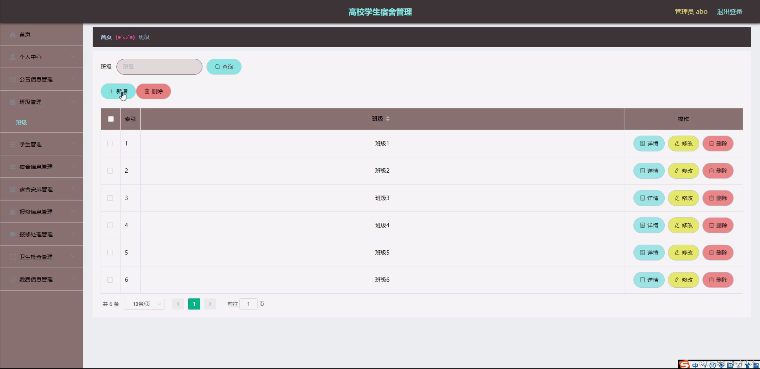Viewport: 760px width, 369px height.
Task: Click 退出登录 to log out
Action: point(729,12)
